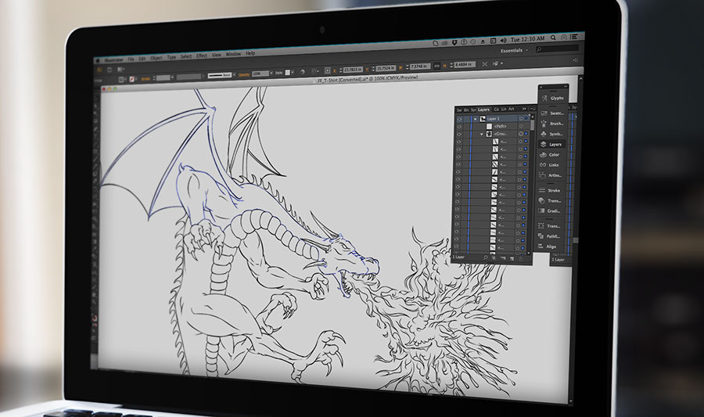
Task: Open the stroke weight dropdown arrow
Action: coord(172,77)
